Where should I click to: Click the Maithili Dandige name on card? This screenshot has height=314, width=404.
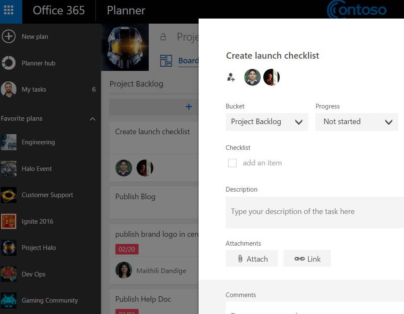click(x=161, y=271)
